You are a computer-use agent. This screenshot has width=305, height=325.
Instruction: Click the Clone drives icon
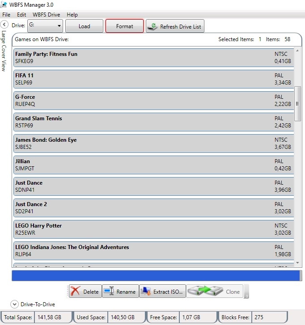[x=205, y=291]
